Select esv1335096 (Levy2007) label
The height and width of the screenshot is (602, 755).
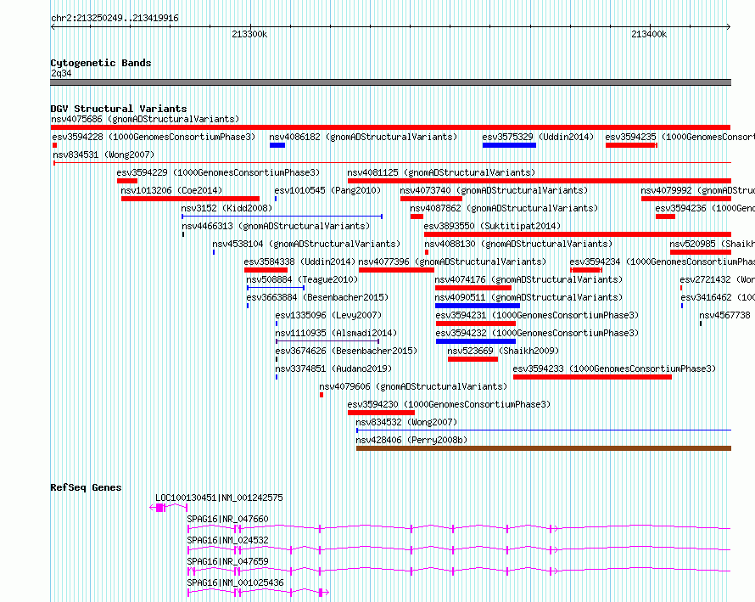pos(328,315)
